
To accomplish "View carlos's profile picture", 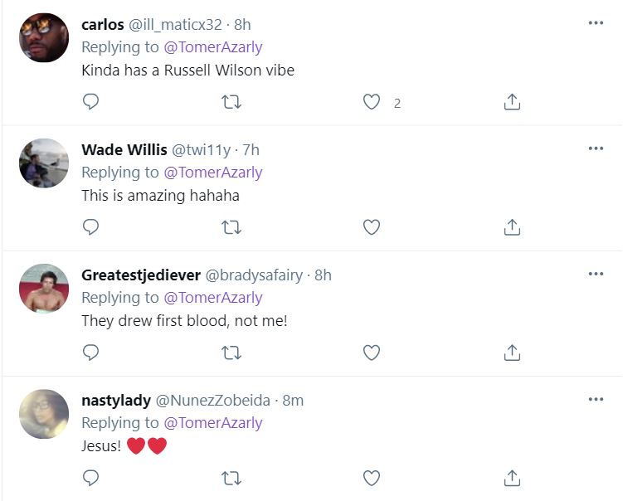I will click(43, 37).
